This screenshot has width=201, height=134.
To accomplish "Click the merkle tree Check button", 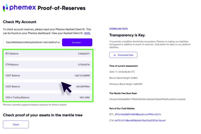I will click(x=16, y=124).
